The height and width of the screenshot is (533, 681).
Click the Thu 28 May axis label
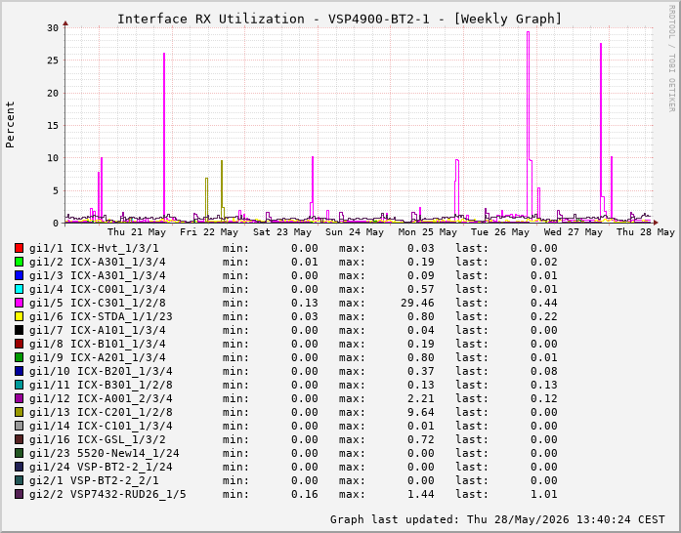[646, 232]
